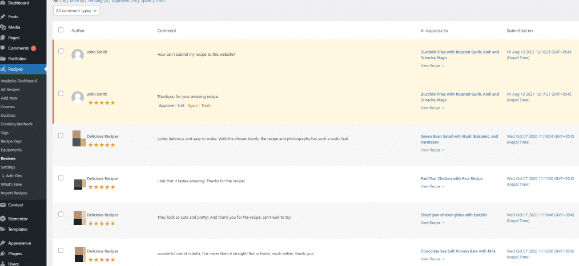Viewport: 579px width, 266px height.
Task: Click the Recipes menu icon
Action: (3, 69)
